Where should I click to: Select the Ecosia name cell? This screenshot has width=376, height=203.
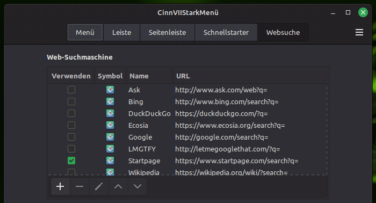(x=138, y=125)
